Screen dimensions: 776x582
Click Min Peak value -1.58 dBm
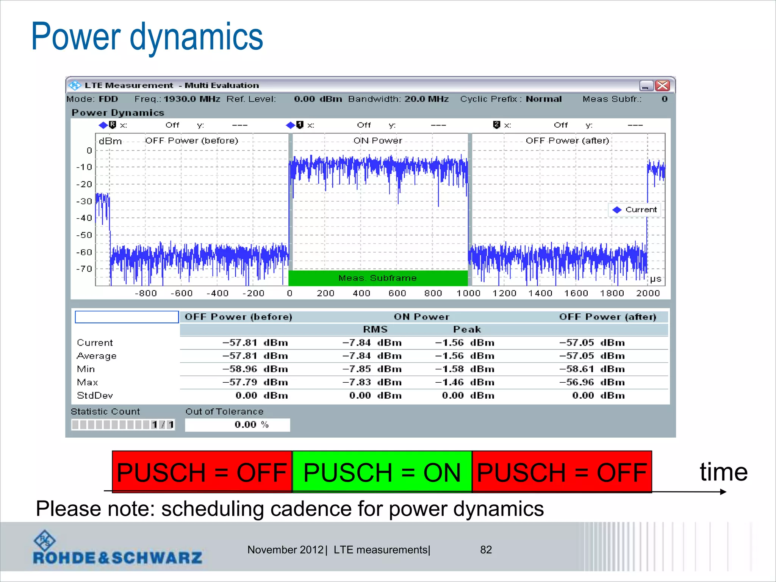pos(465,369)
